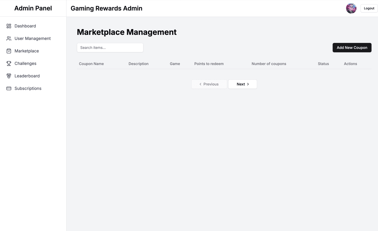Viewport: 378px width, 231px height.
Task: Click the Challenges trophy icon
Action: (9, 63)
